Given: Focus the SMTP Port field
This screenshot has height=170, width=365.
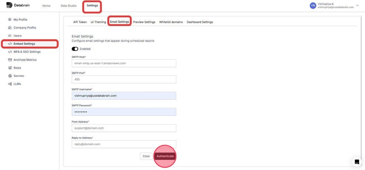Looking at the screenshot, I should [x=124, y=79].
